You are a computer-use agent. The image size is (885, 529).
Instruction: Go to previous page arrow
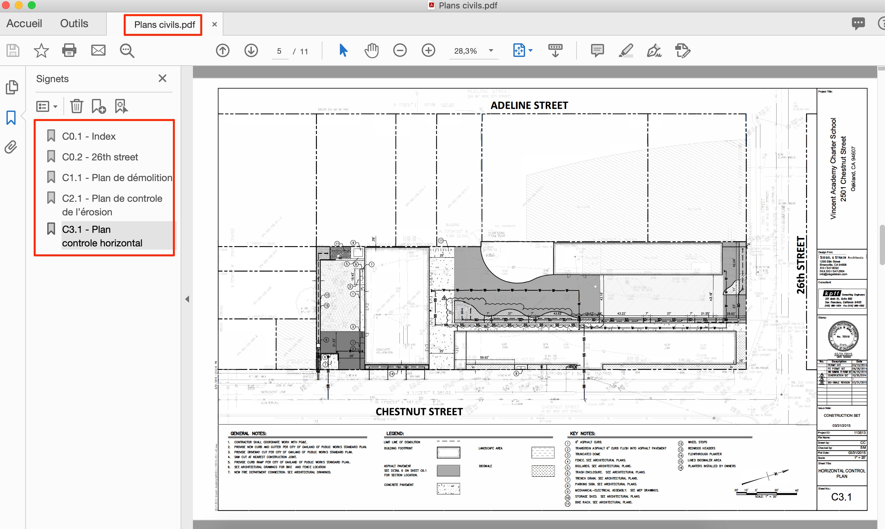pos(223,51)
